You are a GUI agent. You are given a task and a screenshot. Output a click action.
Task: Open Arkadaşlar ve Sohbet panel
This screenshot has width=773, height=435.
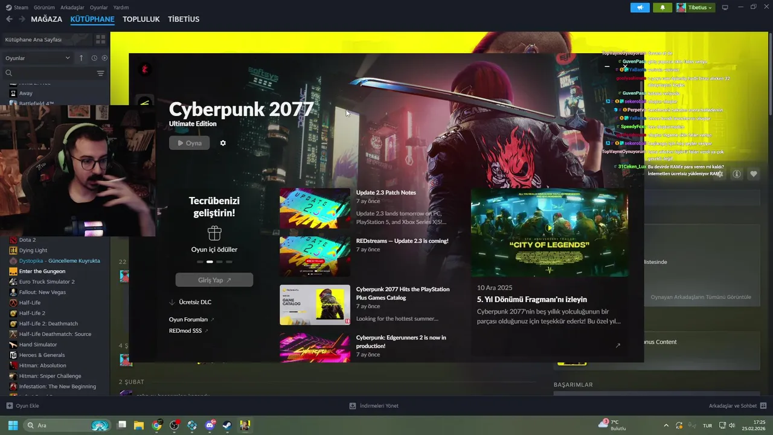737,406
